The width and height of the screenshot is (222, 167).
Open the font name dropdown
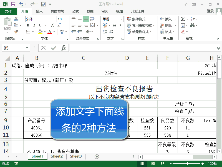[x=54, y=19]
